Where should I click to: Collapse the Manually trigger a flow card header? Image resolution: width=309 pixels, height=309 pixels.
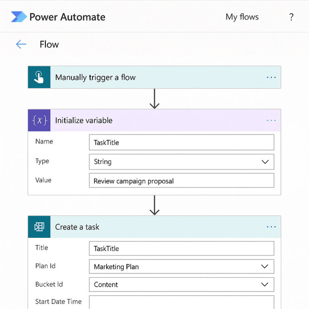[157, 77]
